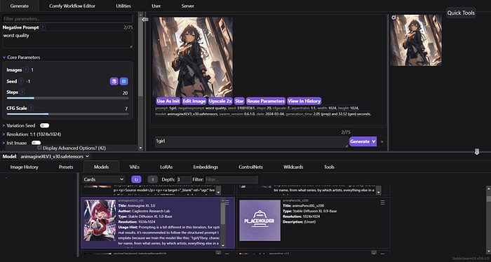This screenshot has height=262, width=491.
Task: Clear the prompt with the X button
Action: click(x=382, y=142)
